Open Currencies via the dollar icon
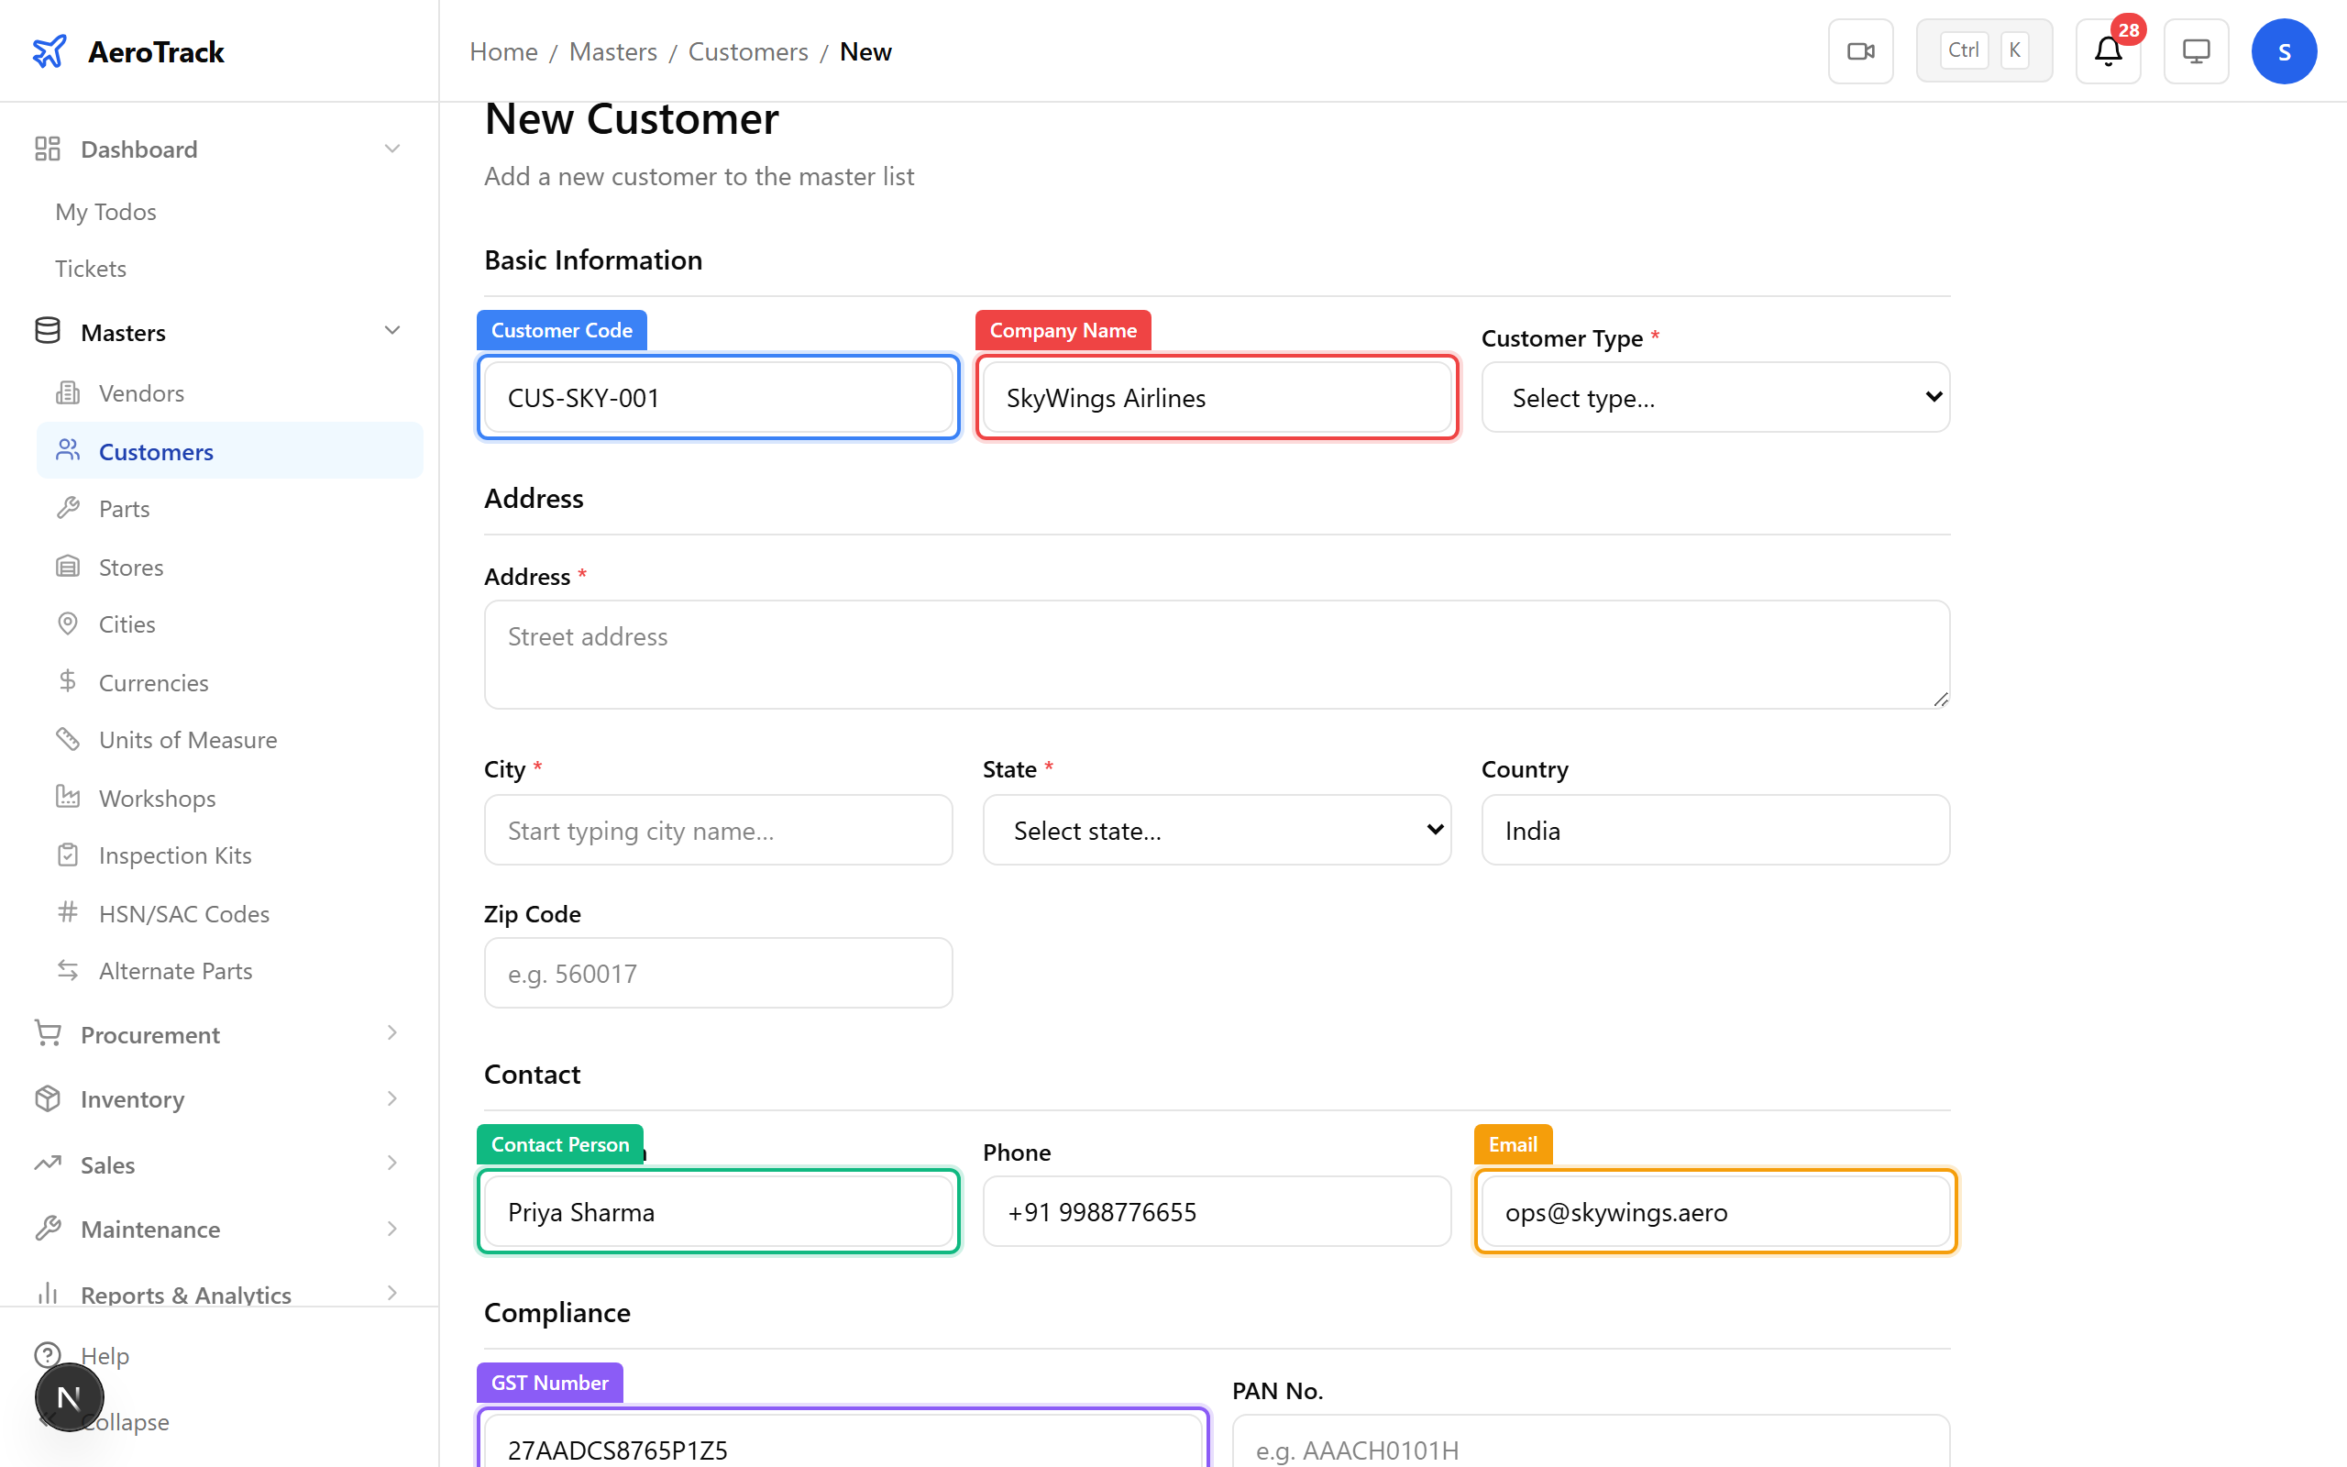 pos(67,681)
